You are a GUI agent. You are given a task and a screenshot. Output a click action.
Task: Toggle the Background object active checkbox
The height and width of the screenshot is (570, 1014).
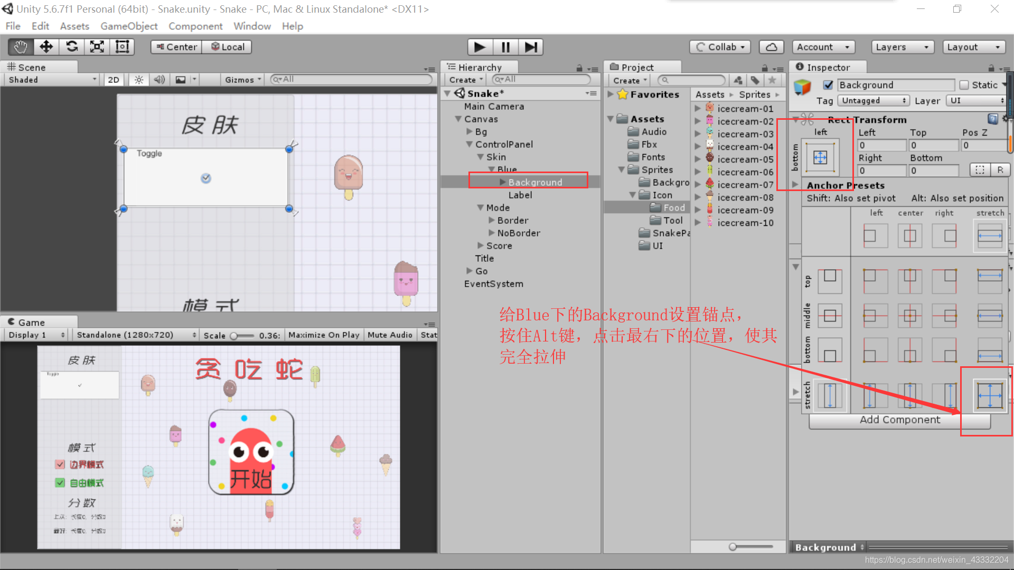828,85
